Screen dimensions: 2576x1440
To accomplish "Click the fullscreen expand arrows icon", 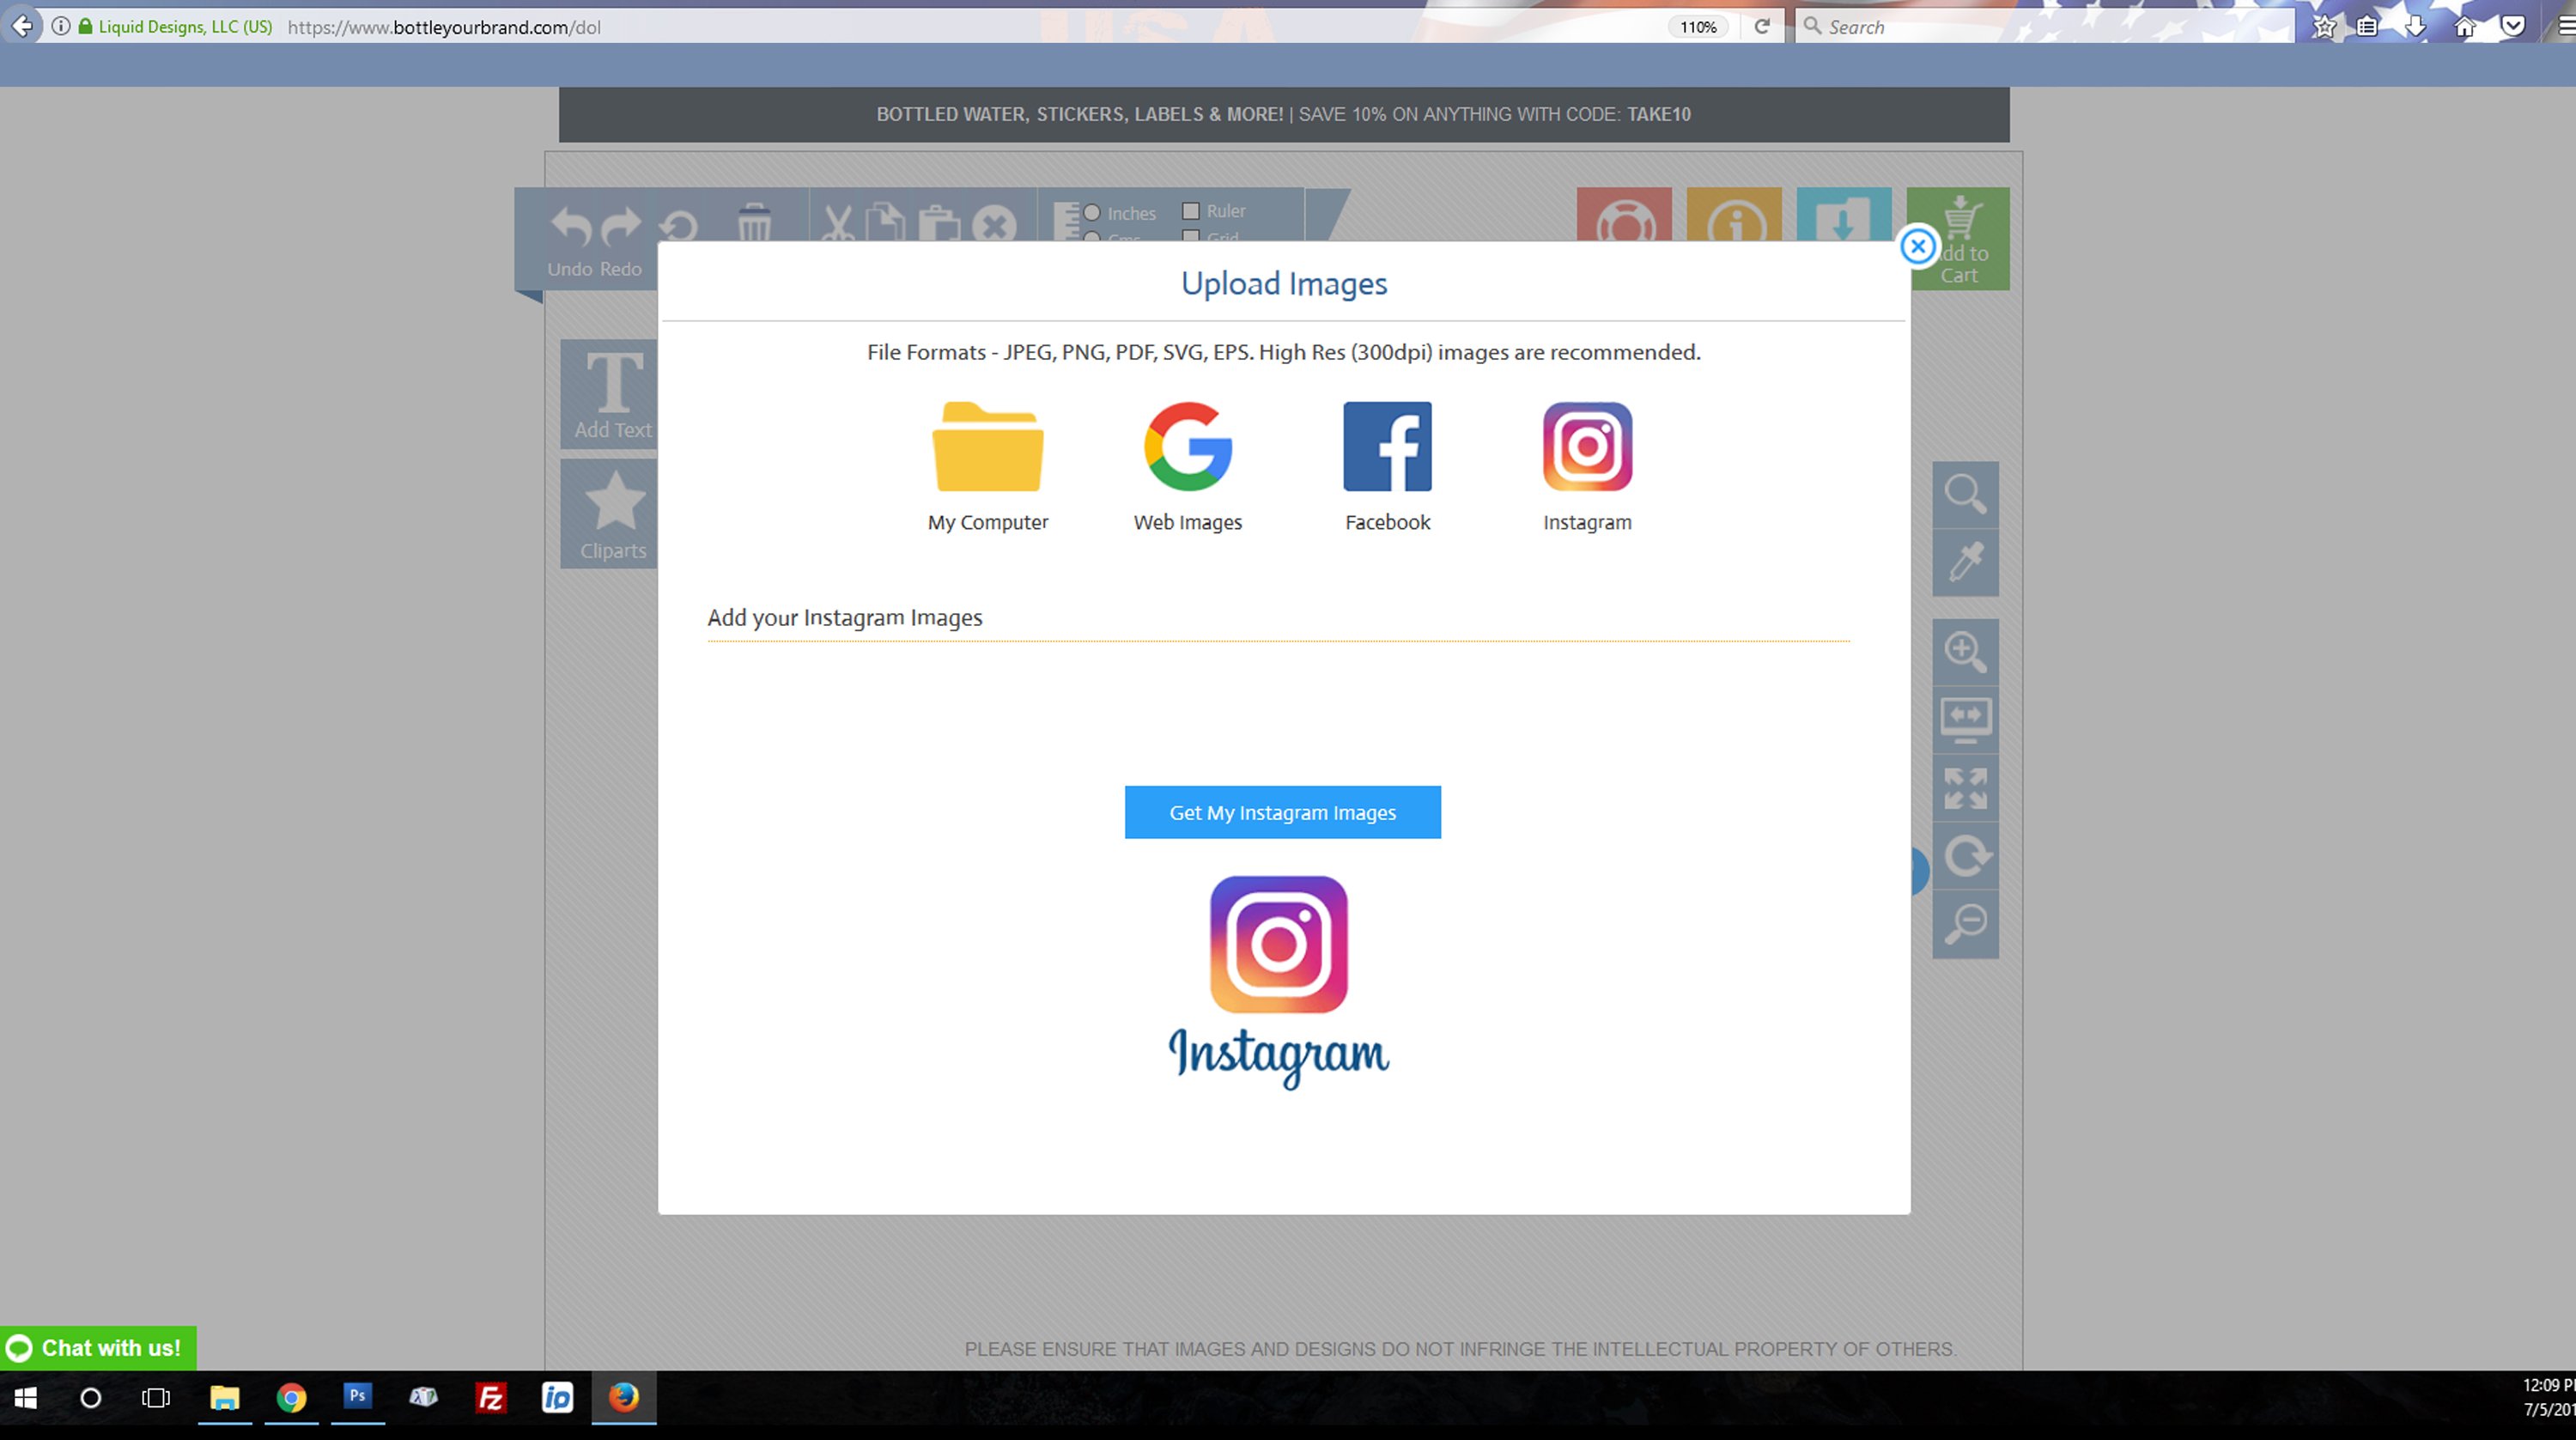I will tap(1965, 788).
